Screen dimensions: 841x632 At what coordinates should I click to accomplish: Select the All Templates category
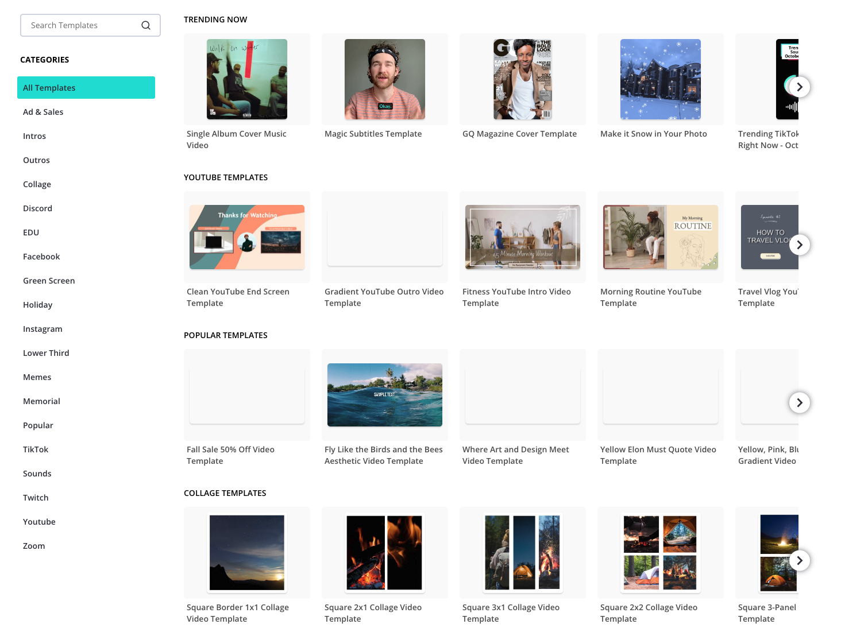86,88
